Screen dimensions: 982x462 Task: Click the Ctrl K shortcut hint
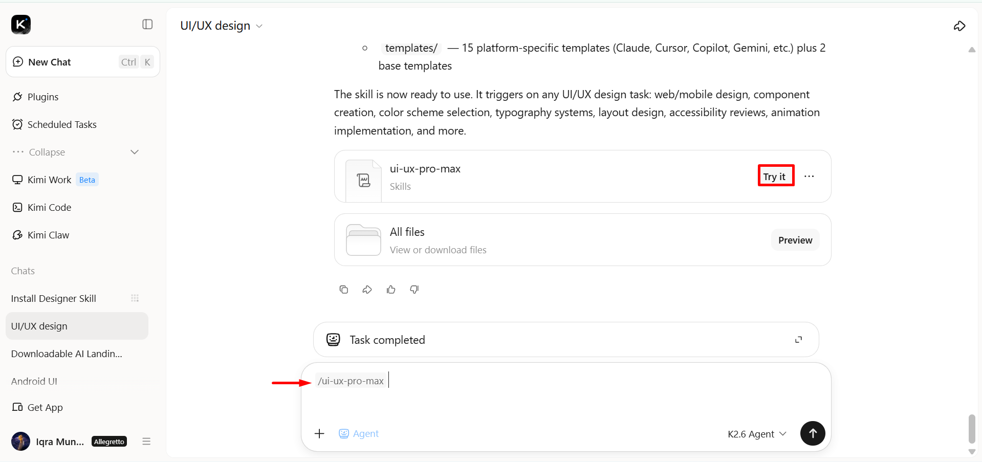pos(136,62)
